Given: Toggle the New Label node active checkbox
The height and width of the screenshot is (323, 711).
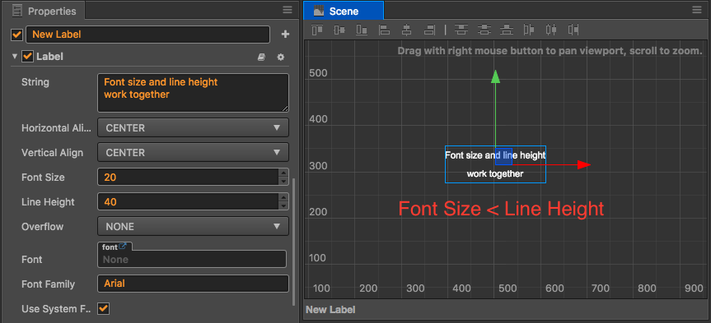Looking at the screenshot, I should (x=17, y=35).
